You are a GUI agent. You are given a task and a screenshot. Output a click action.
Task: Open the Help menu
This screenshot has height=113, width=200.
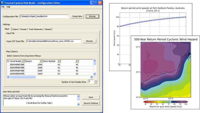pos(8,7)
